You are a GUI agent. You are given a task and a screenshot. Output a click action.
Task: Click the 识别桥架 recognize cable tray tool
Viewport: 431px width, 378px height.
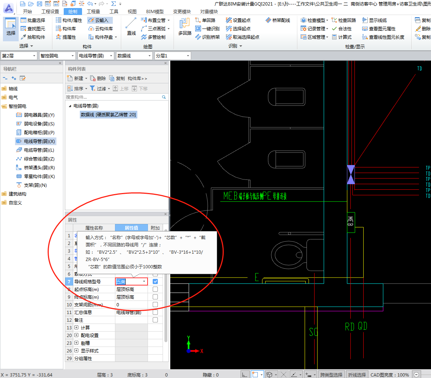coord(208,37)
